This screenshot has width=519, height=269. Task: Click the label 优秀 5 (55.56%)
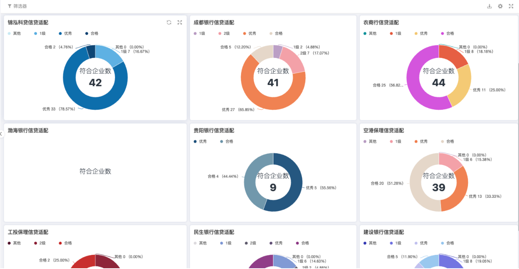click(x=321, y=188)
